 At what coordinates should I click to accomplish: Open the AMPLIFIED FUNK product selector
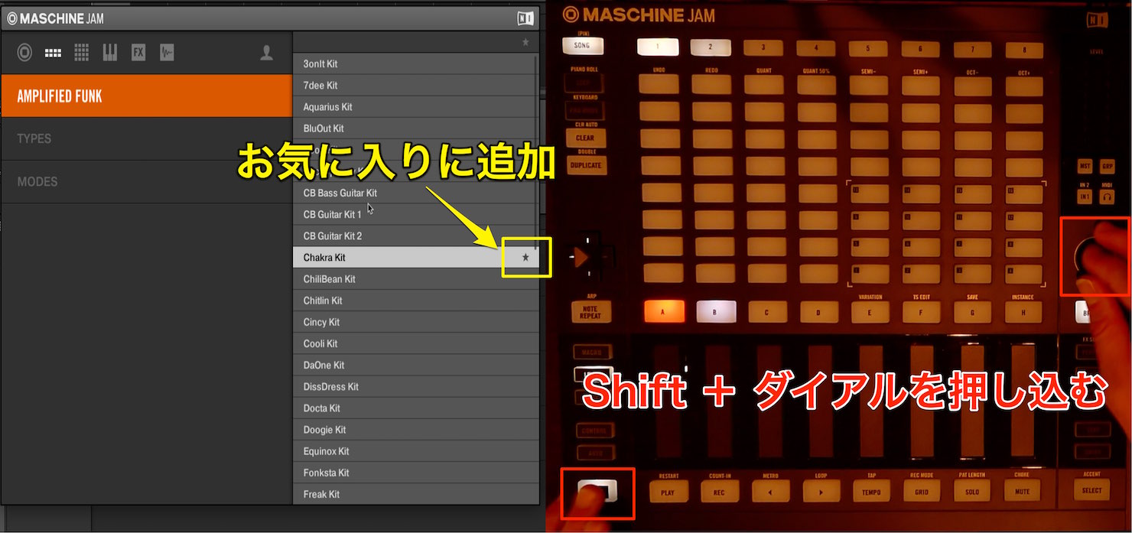(146, 96)
